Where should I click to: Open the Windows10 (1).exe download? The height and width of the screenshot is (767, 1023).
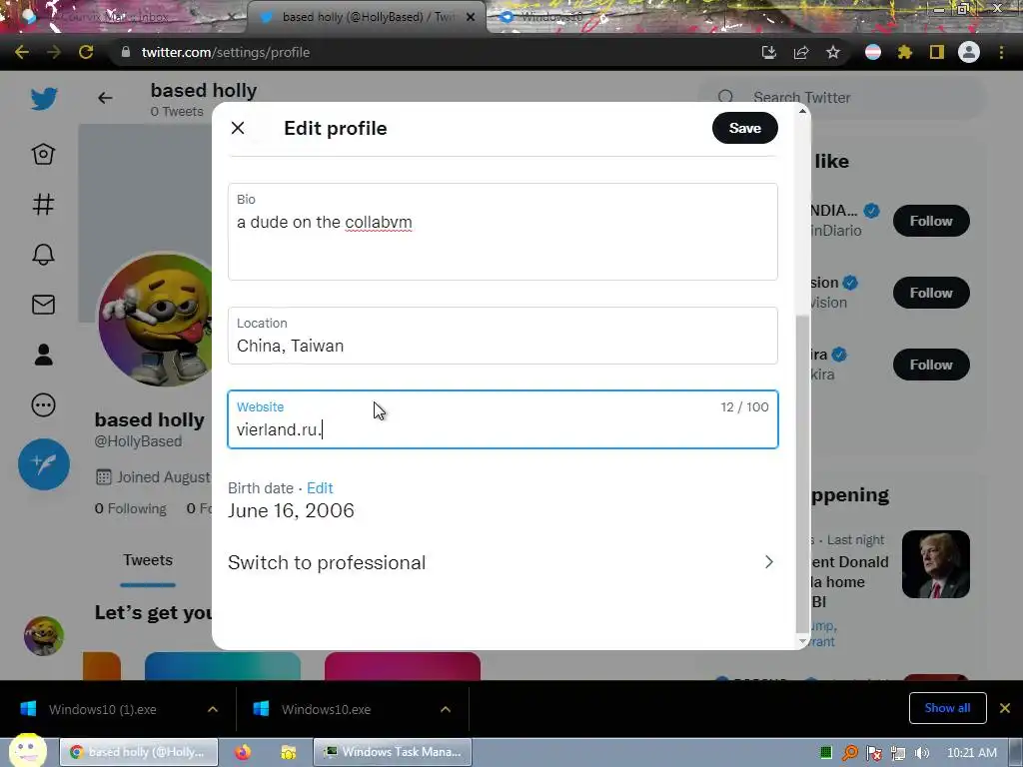pos(102,709)
